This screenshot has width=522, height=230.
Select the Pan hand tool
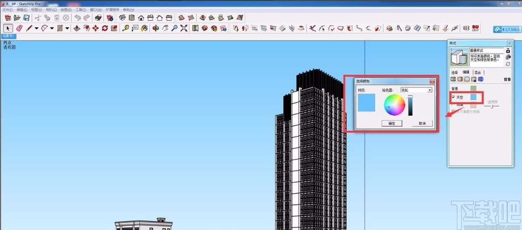(x=165, y=28)
